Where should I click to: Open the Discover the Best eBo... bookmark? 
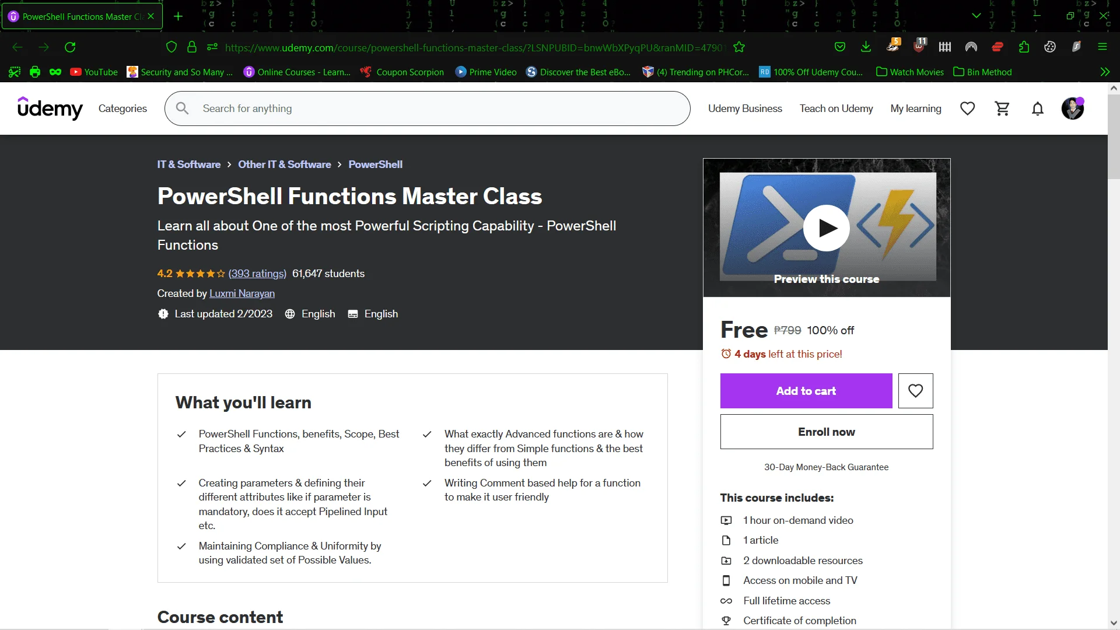click(578, 72)
